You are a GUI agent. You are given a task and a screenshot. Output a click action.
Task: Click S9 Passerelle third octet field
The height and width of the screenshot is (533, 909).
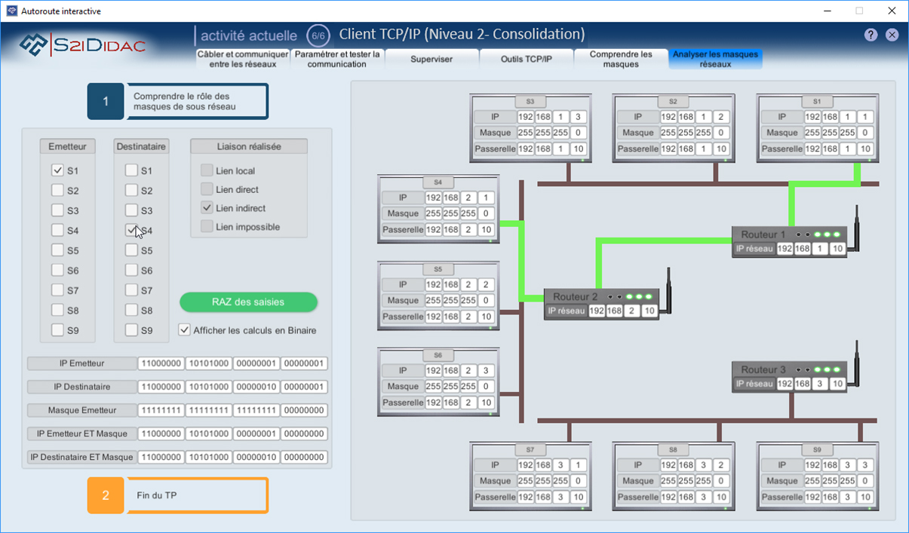coord(848,498)
